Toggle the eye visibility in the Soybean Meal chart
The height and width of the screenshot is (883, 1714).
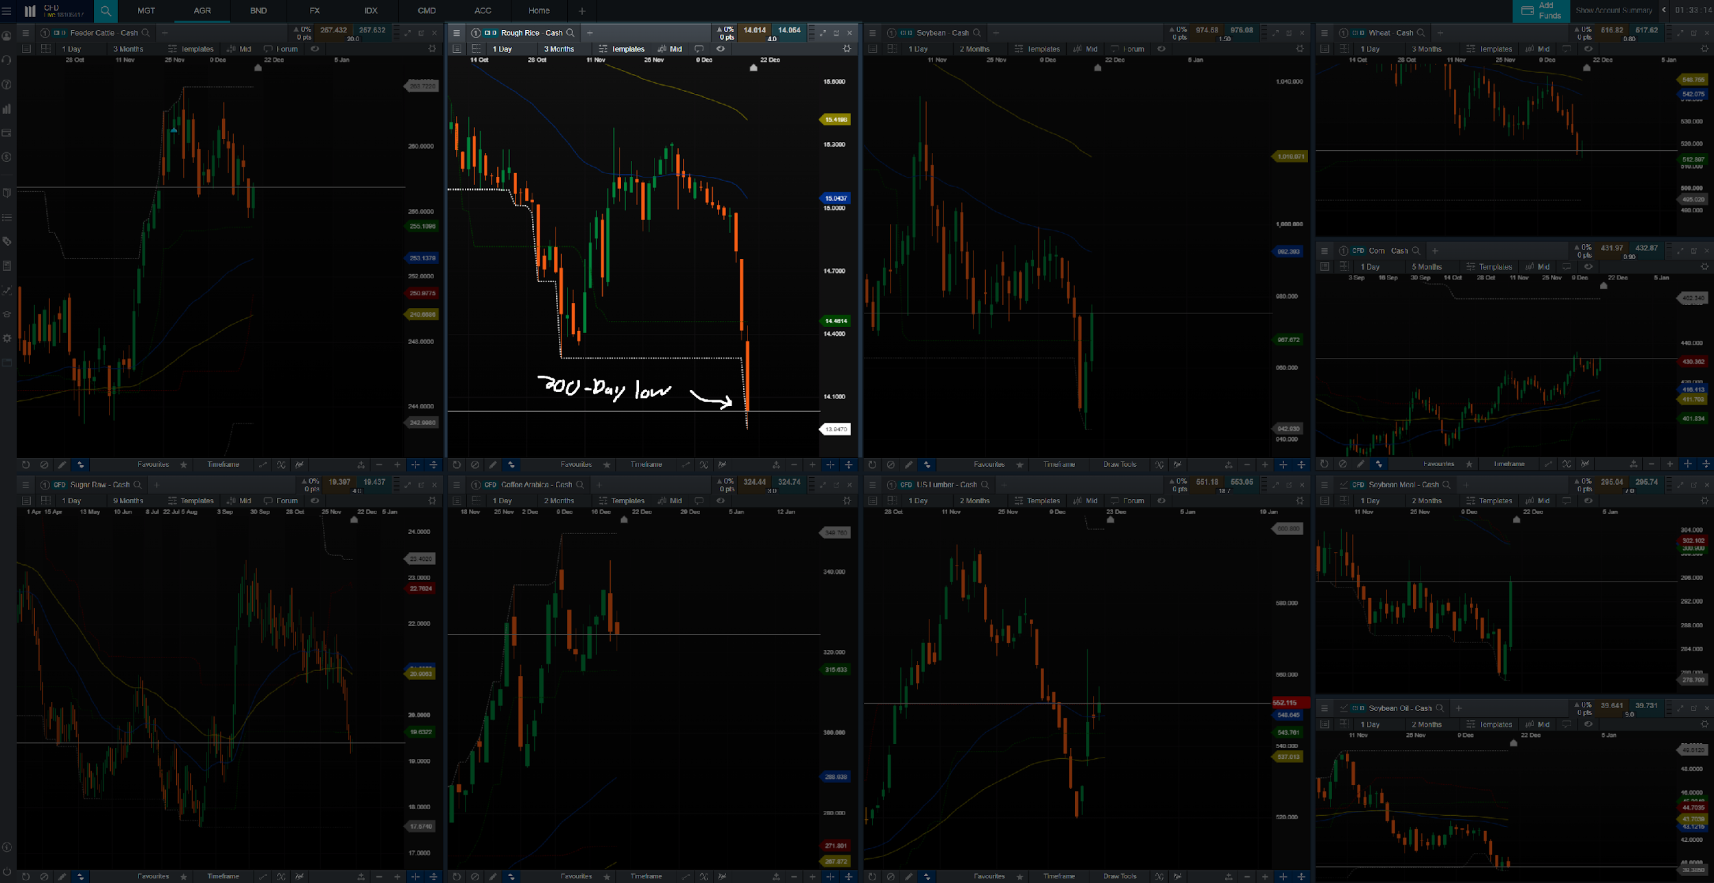[1589, 500]
